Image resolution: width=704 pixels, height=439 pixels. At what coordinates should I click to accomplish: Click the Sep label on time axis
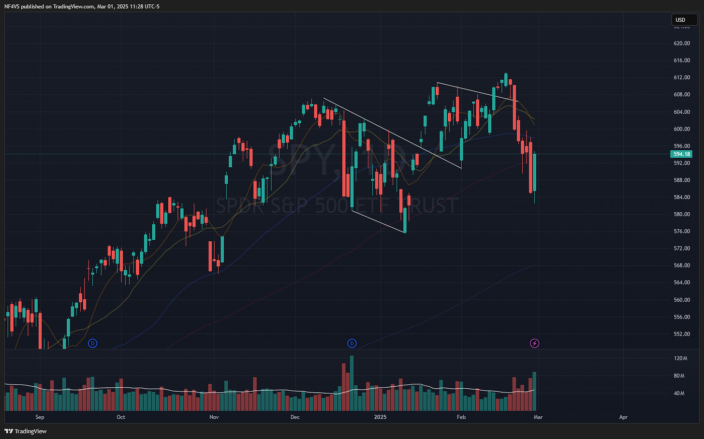40,417
